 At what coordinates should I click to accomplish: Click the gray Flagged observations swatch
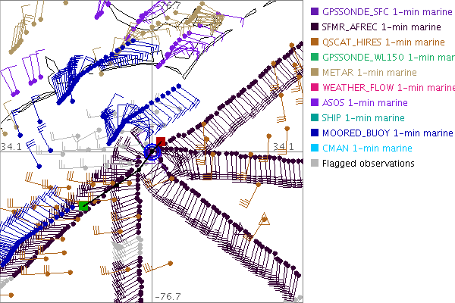click(315, 164)
